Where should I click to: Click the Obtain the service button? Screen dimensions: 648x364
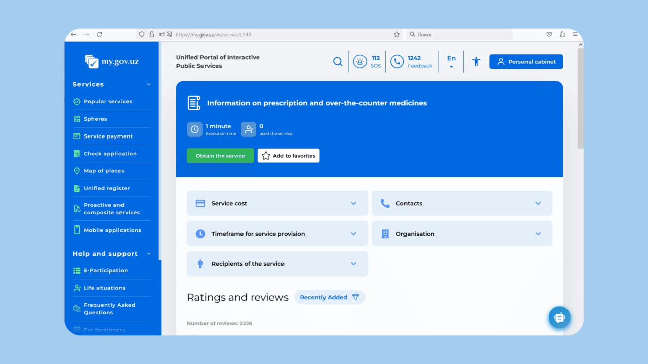[x=220, y=156]
